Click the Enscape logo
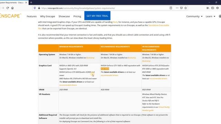Viewport: 221px width, 124px height. 10,16
